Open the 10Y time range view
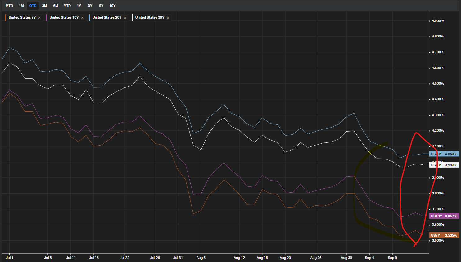The image size is (461, 262). [112, 6]
